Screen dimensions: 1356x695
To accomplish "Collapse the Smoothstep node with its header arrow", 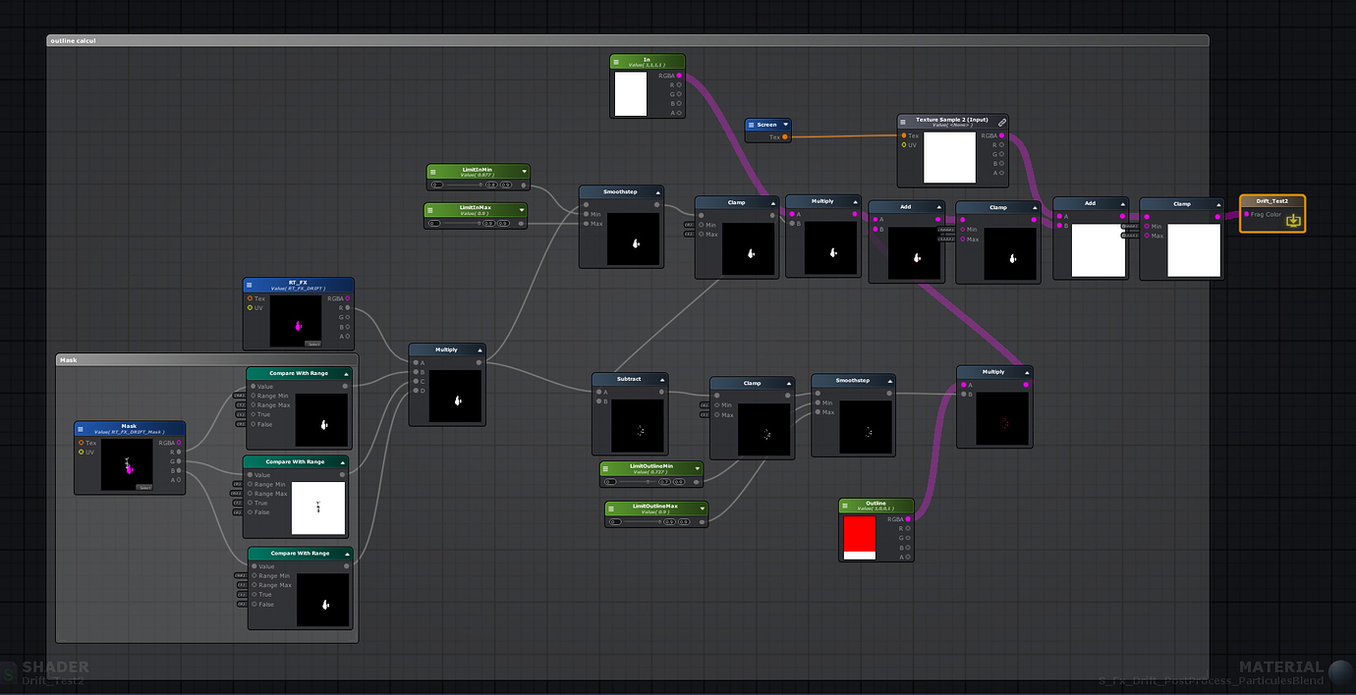I will click(656, 192).
